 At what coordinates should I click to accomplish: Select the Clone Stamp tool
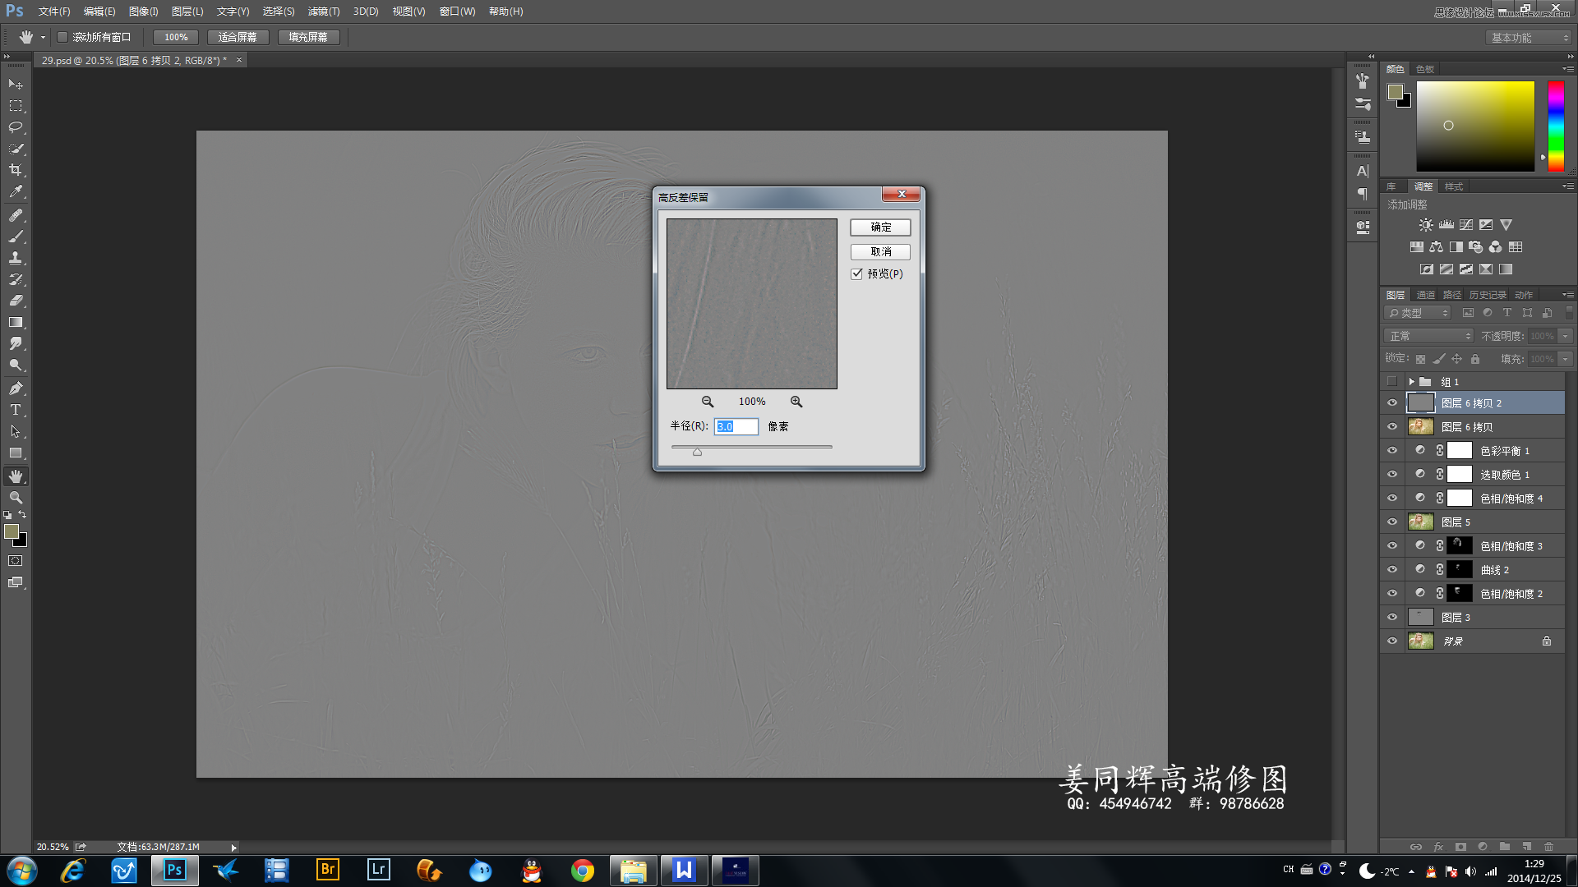click(x=16, y=258)
